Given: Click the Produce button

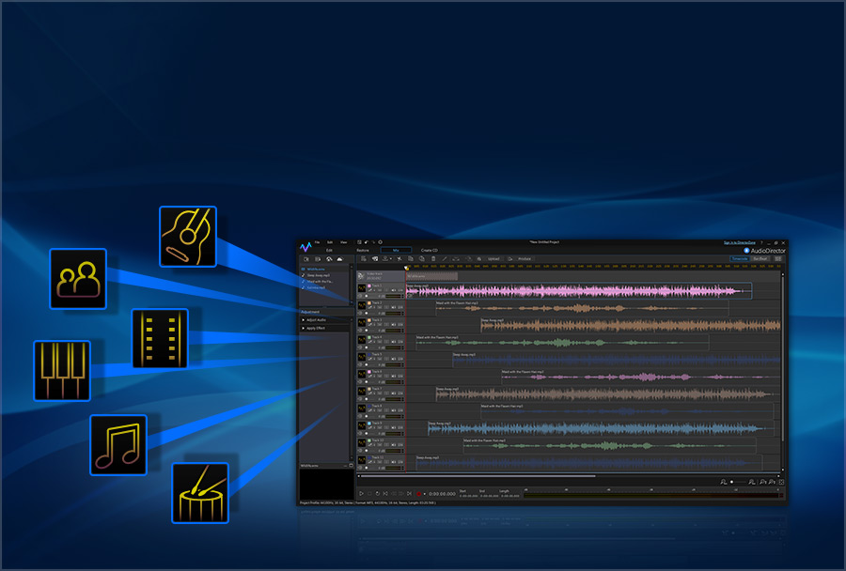Looking at the screenshot, I should 524,259.
